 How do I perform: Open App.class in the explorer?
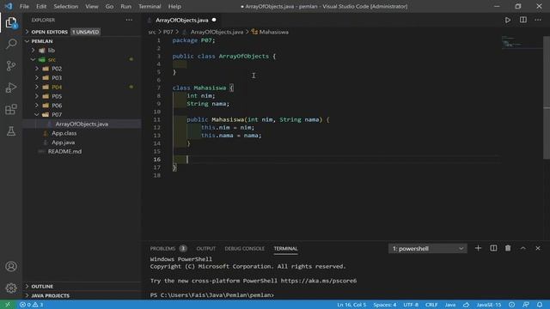[64, 133]
